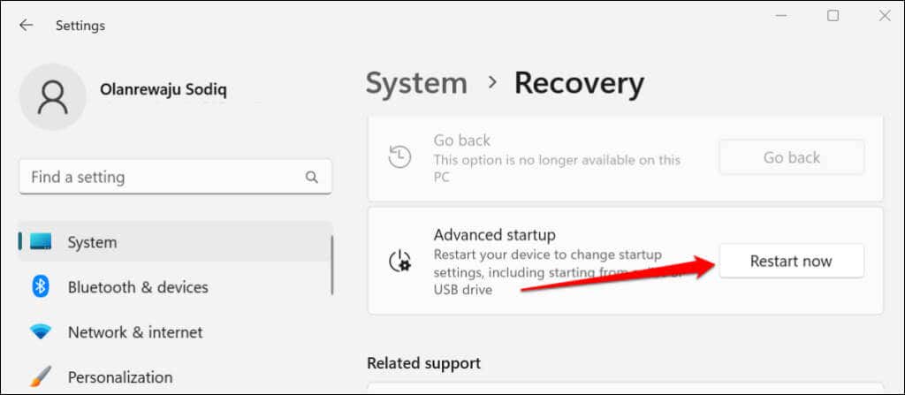Image resolution: width=905 pixels, height=395 pixels.
Task: Click the search magnifier icon
Action: pyautogui.click(x=312, y=177)
